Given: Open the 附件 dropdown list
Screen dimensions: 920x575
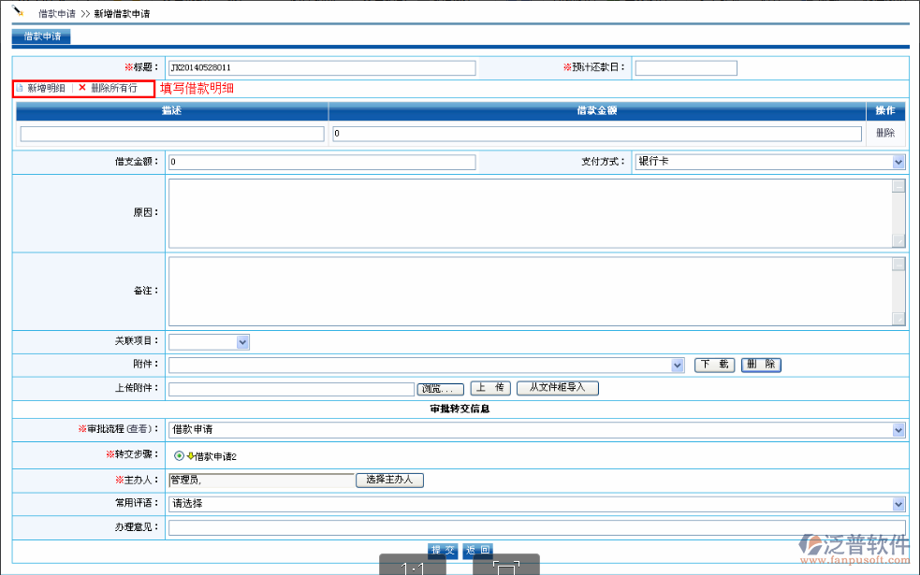Looking at the screenshot, I should pos(678,366).
